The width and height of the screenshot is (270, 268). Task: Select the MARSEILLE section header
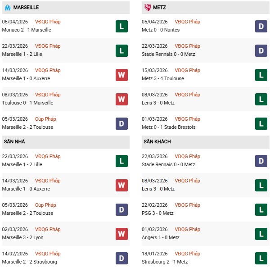26,8
